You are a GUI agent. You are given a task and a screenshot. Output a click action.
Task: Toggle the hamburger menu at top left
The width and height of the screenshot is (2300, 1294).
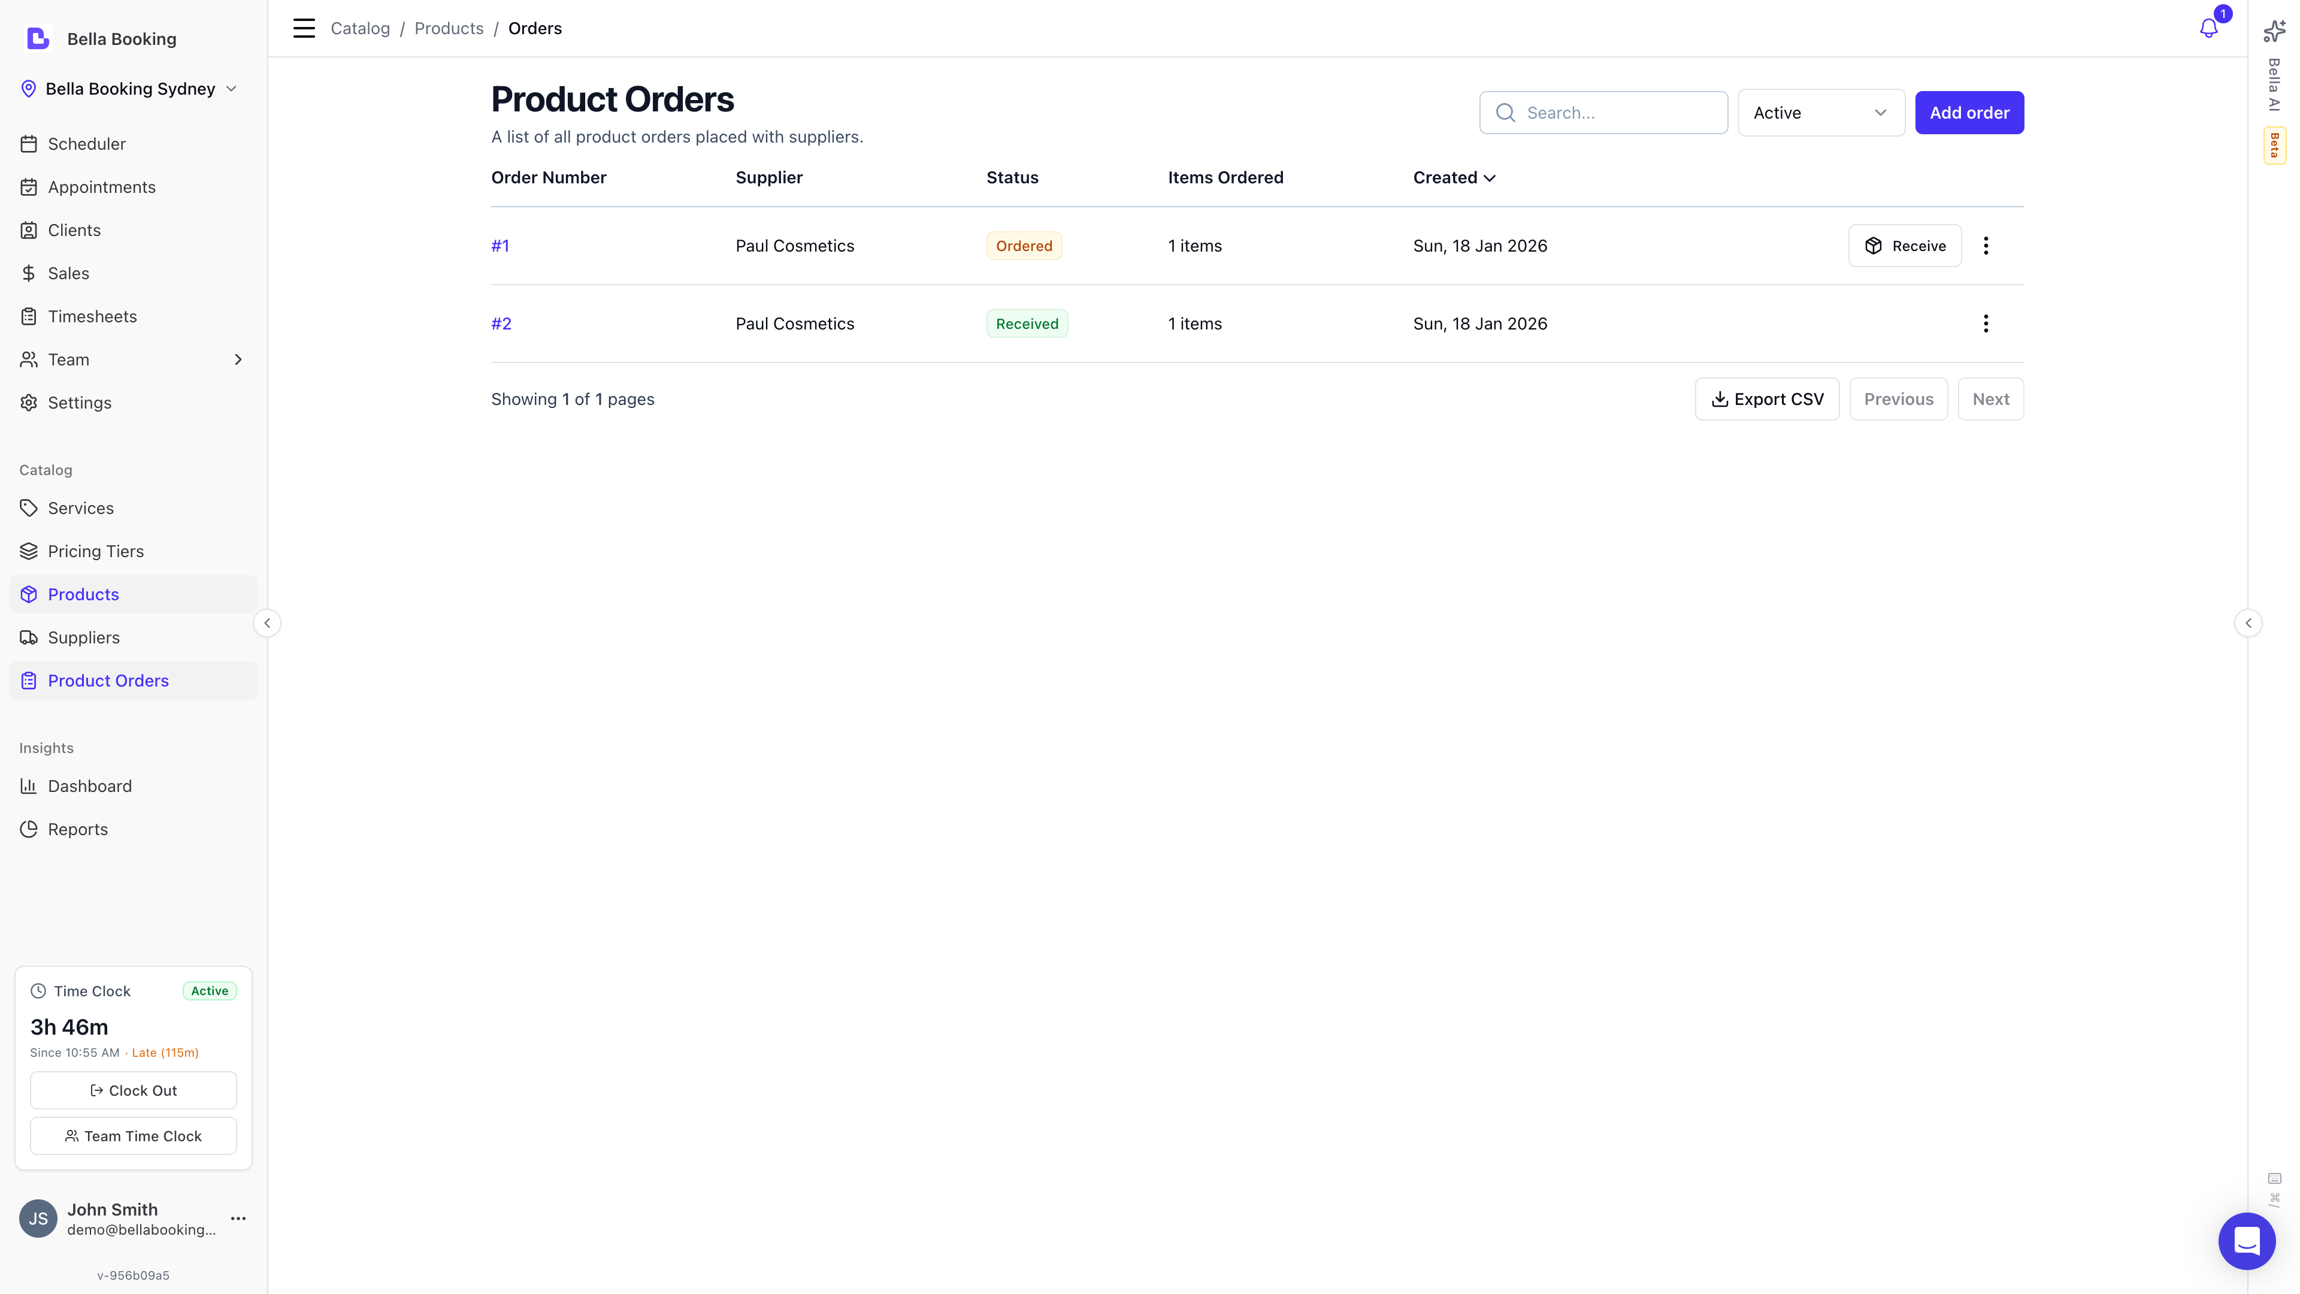click(304, 28)
